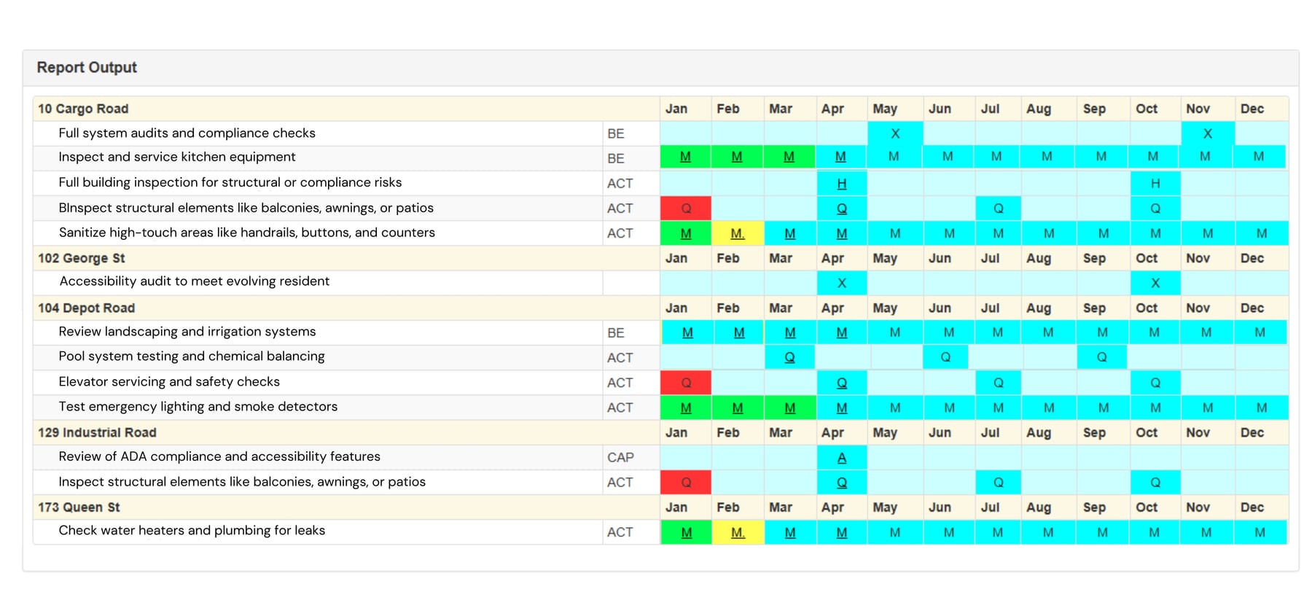This screenshot has width=1312, height=608.
Task: Click October Q cell for Elevator servicing
Action: pos(1155,383)
